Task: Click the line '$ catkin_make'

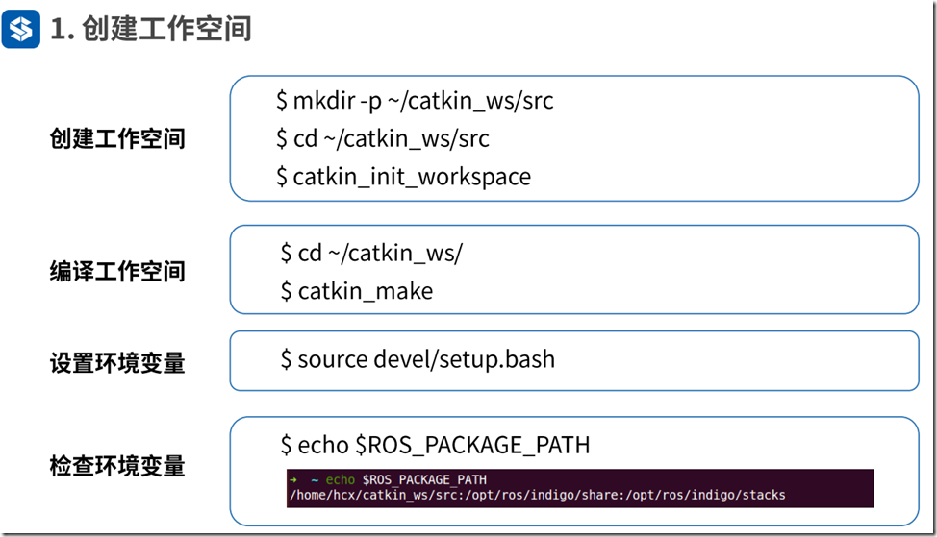Action: click(x=357, y=291)
